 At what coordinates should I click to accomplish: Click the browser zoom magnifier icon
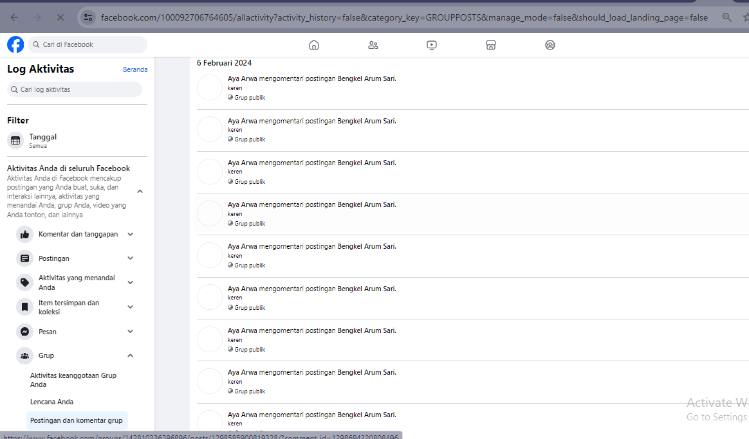(726, 17)
